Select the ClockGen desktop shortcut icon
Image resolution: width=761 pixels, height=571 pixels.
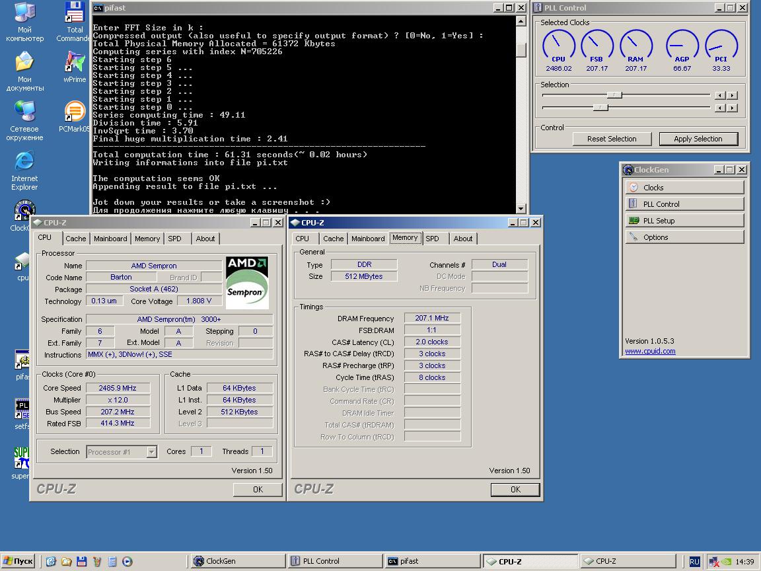click(x=24, y=210)
